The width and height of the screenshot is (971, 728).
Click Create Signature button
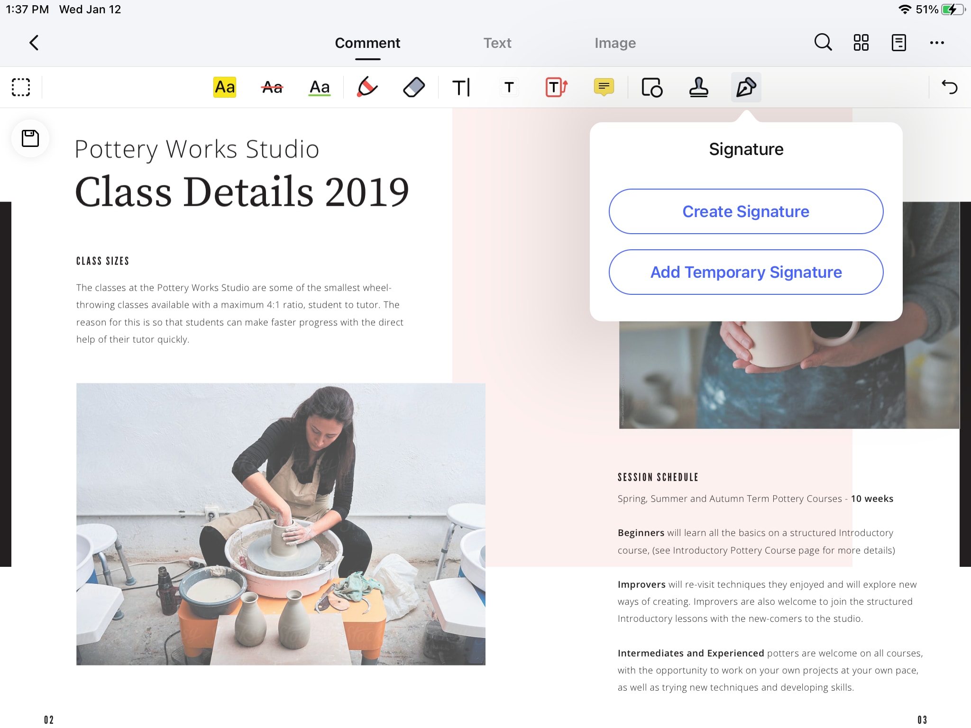pos(745,211)
